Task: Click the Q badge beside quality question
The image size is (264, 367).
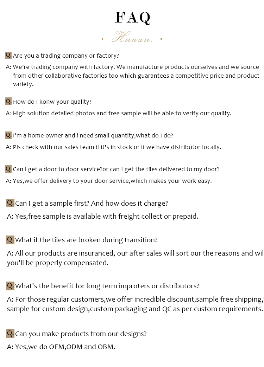Action: [8, 102]
